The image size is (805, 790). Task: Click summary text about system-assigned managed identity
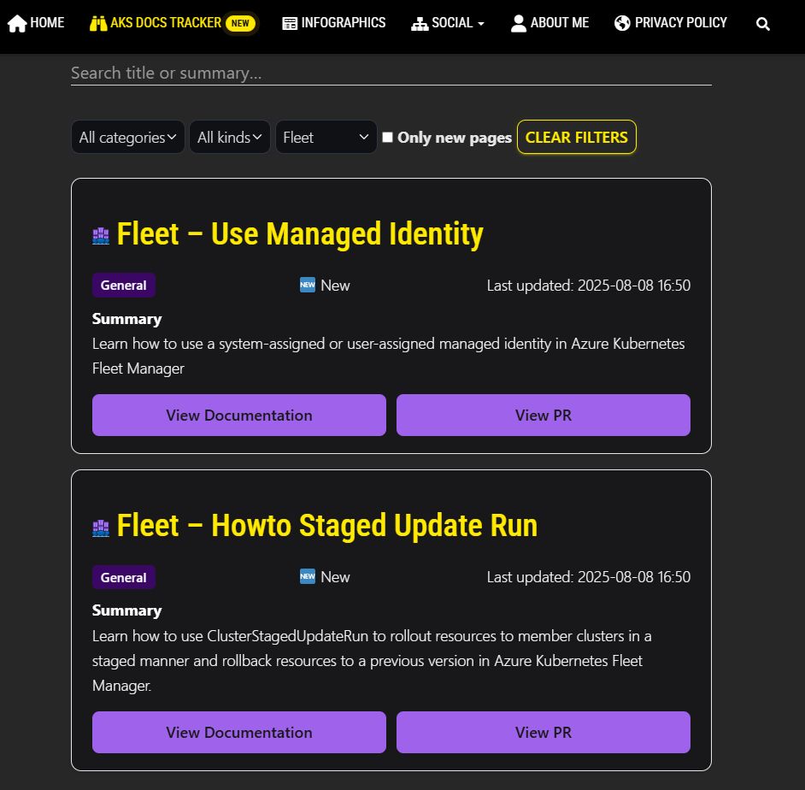click(389, 356)
